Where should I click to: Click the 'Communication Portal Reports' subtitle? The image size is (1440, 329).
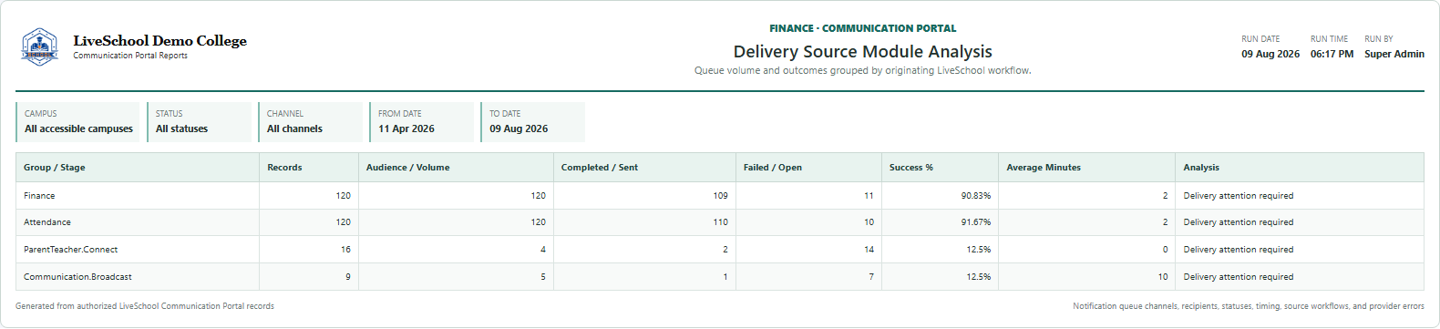[x=130, y=56]
